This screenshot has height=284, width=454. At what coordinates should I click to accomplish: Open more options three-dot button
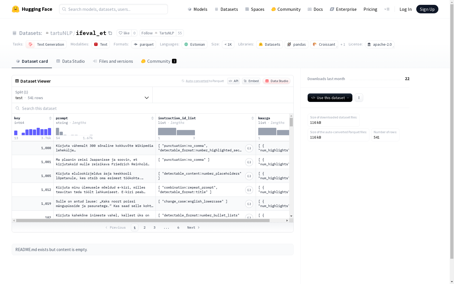tap(359, 98)
